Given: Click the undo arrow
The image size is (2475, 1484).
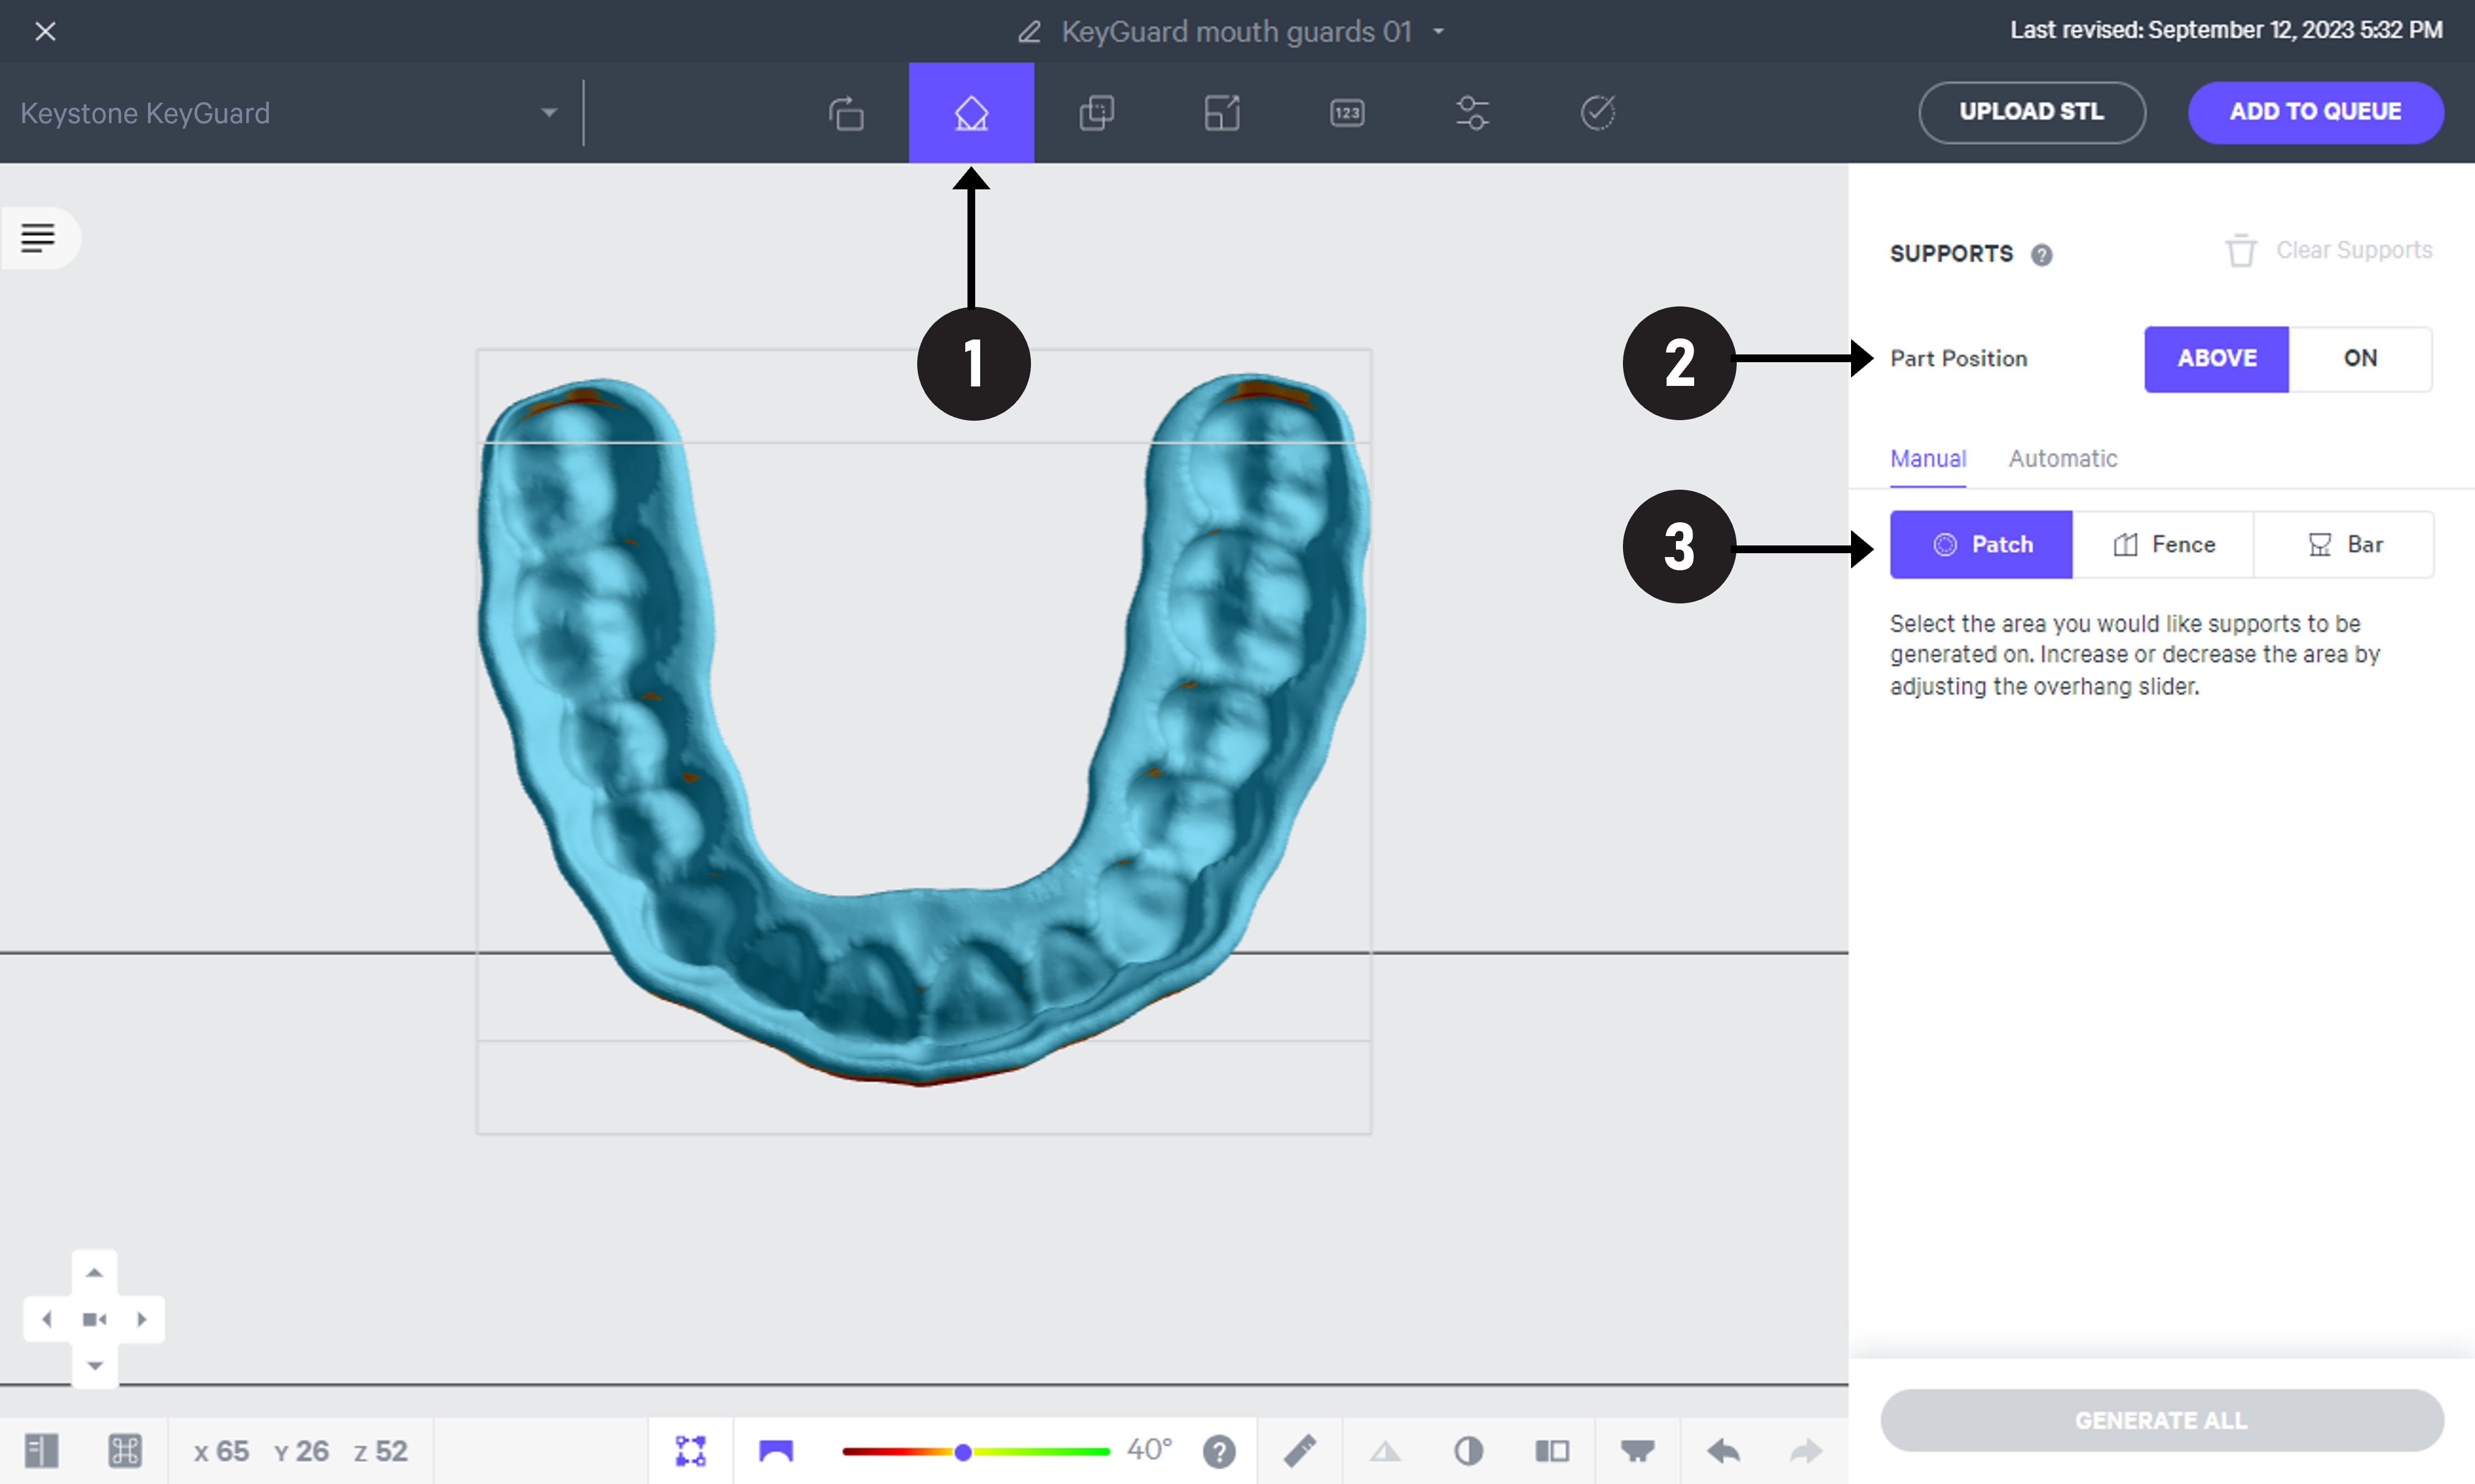Looking at the screenshot, I should coord(1724,1450).
